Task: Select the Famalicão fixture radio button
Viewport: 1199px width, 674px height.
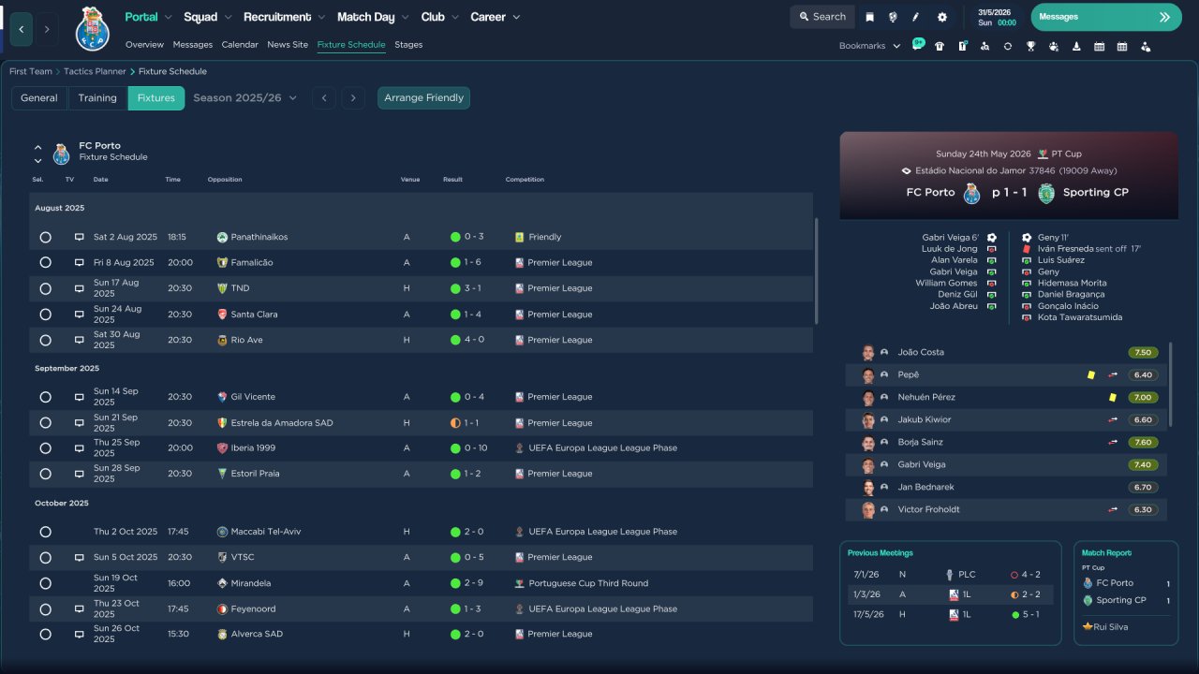Action: pyautogui.click(x=45, y=263)
